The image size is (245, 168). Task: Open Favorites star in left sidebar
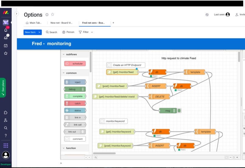6,53
